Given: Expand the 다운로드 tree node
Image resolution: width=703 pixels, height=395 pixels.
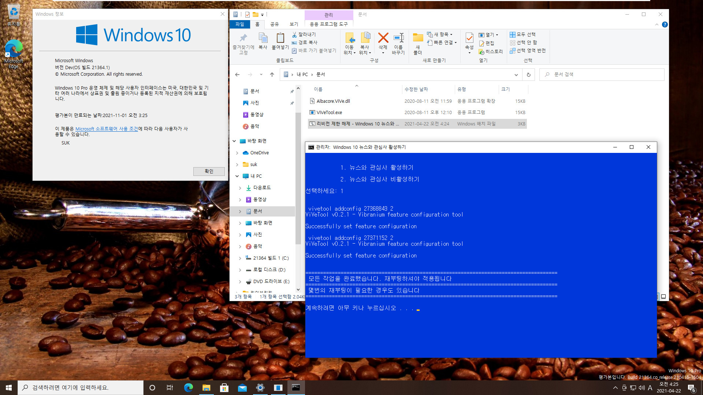Looking at the screenshot, I should point(240,188).
